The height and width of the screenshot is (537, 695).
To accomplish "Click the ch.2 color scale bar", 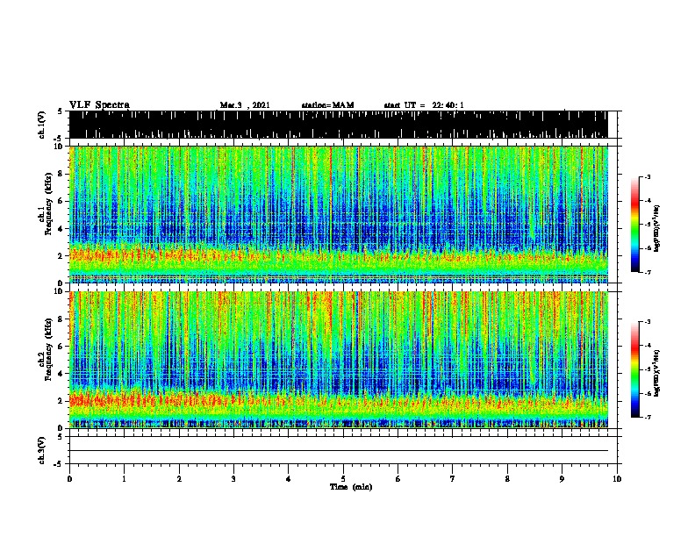I will pyautogui.click(x=635, y=369).
